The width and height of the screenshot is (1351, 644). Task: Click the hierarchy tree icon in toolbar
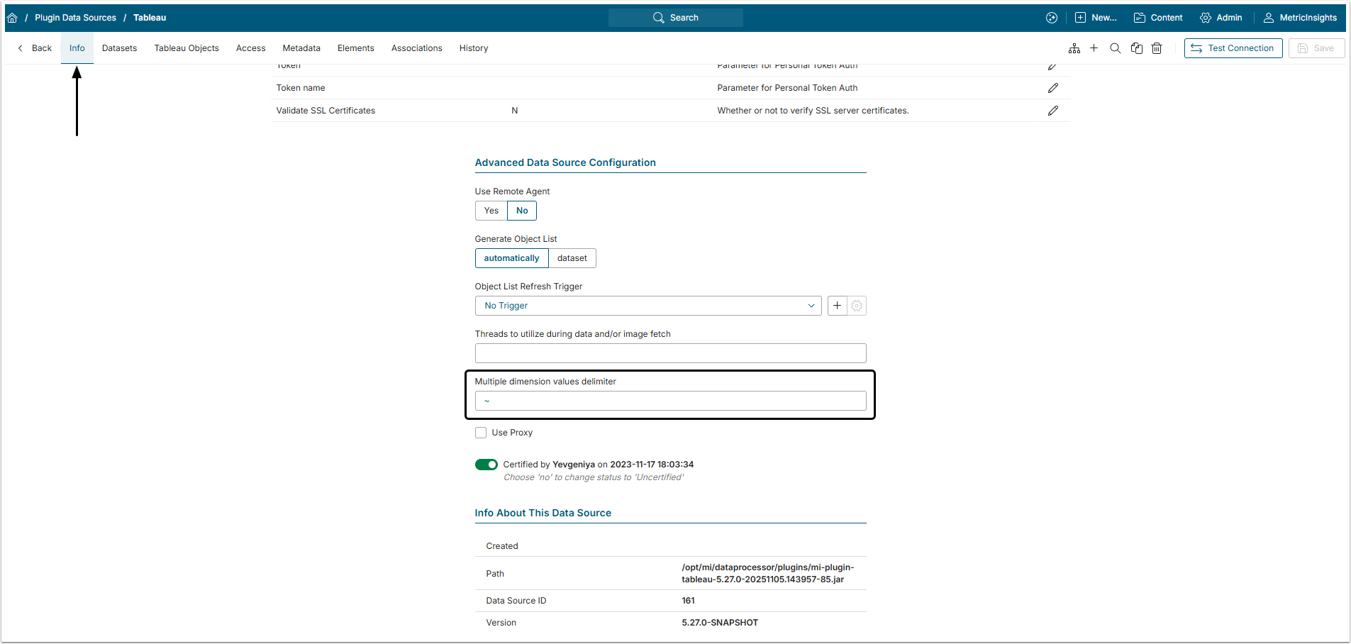click(1074, 48)
